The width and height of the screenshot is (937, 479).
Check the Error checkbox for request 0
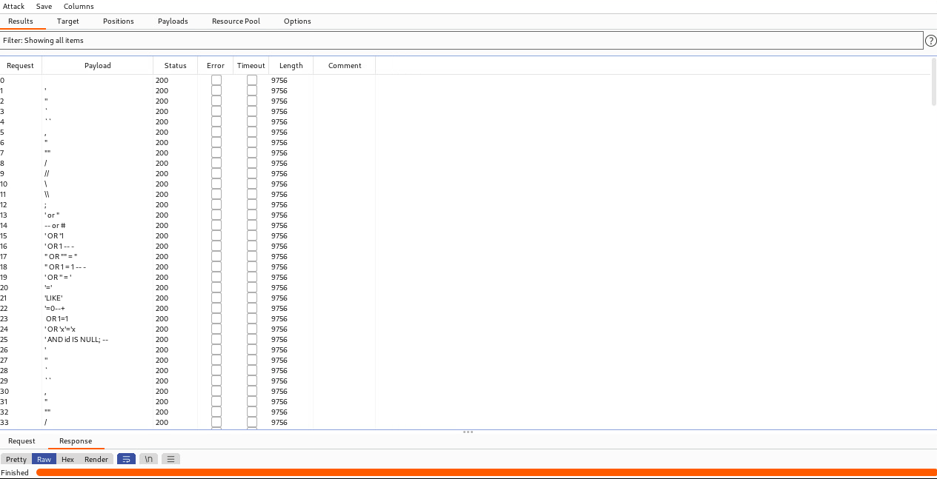(x=216, y=80)
